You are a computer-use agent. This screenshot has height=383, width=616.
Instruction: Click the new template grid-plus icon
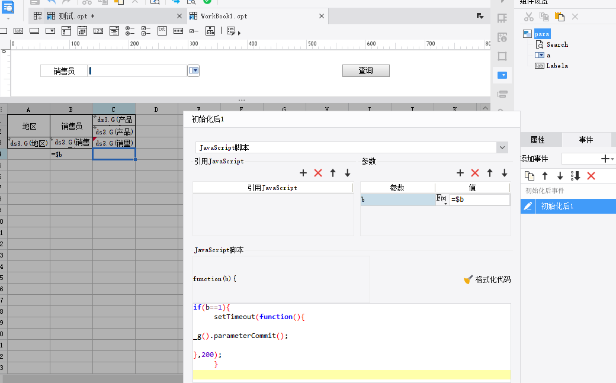point(38,16)
